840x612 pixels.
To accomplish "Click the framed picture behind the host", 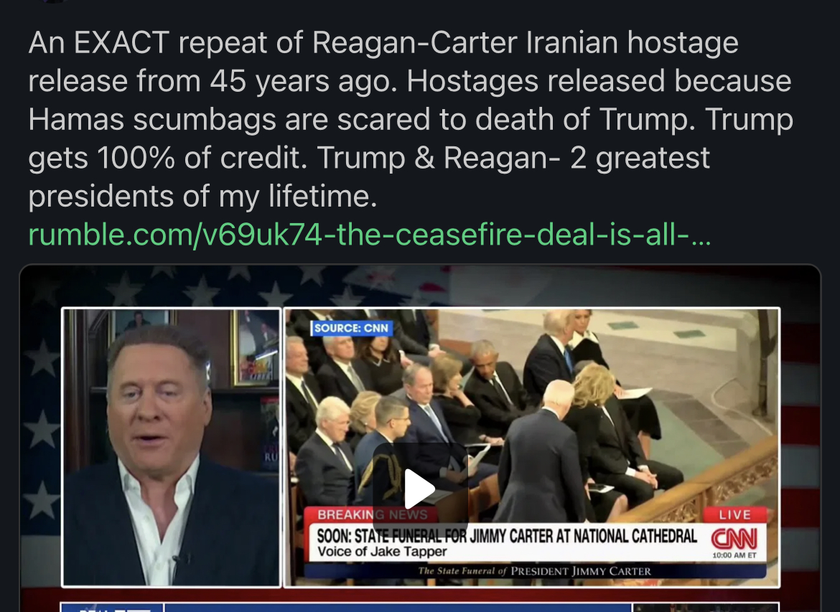I will click(254, 347).
